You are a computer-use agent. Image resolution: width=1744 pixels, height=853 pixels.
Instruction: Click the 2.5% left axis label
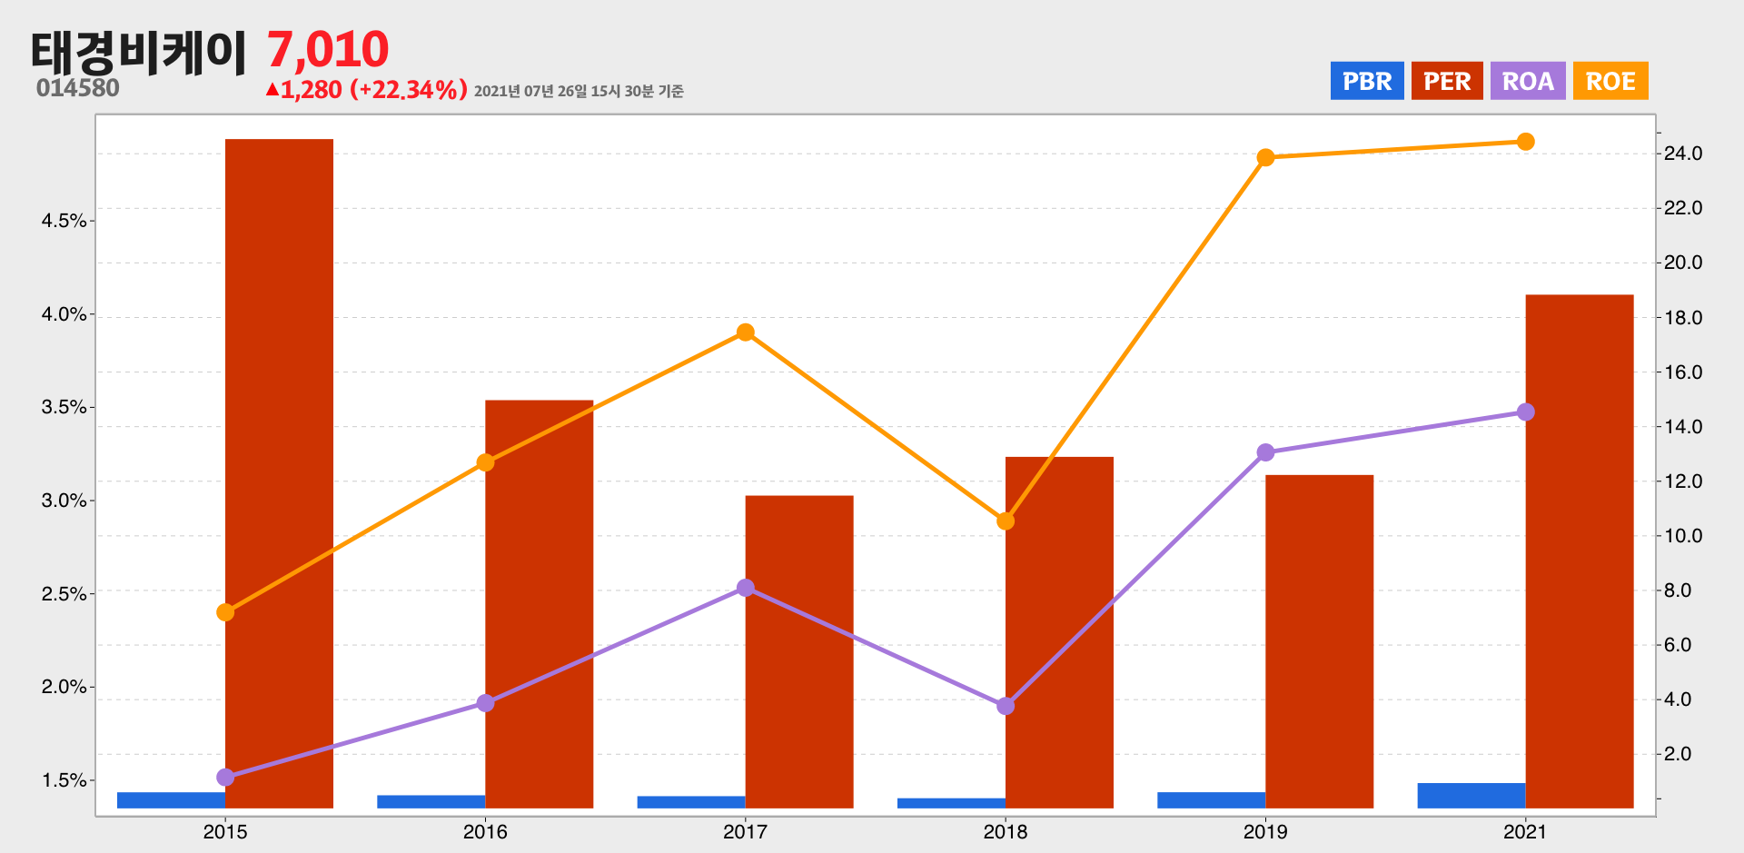[x=64, y=594]
